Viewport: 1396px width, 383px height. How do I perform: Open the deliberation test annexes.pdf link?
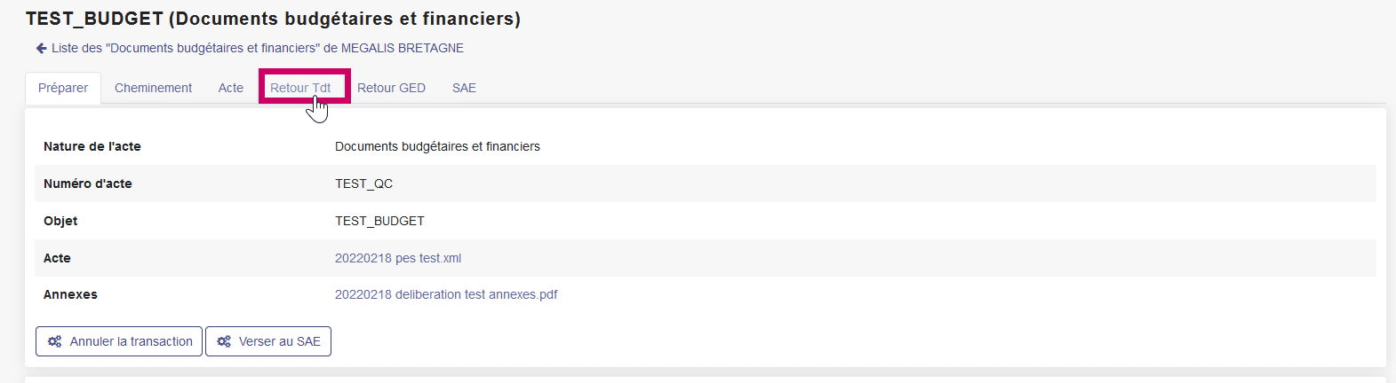[x=446, y=294]
